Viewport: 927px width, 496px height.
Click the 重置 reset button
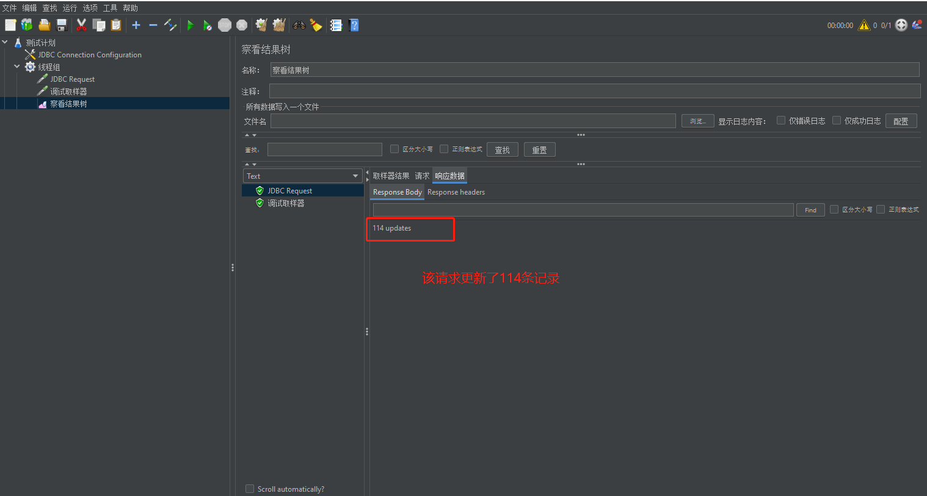click(539, 149)
